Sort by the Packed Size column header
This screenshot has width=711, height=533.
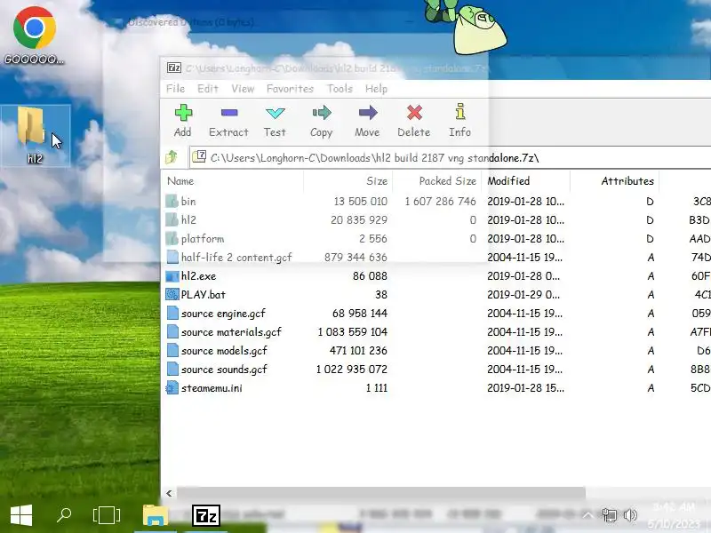click(x=436, y=181)
